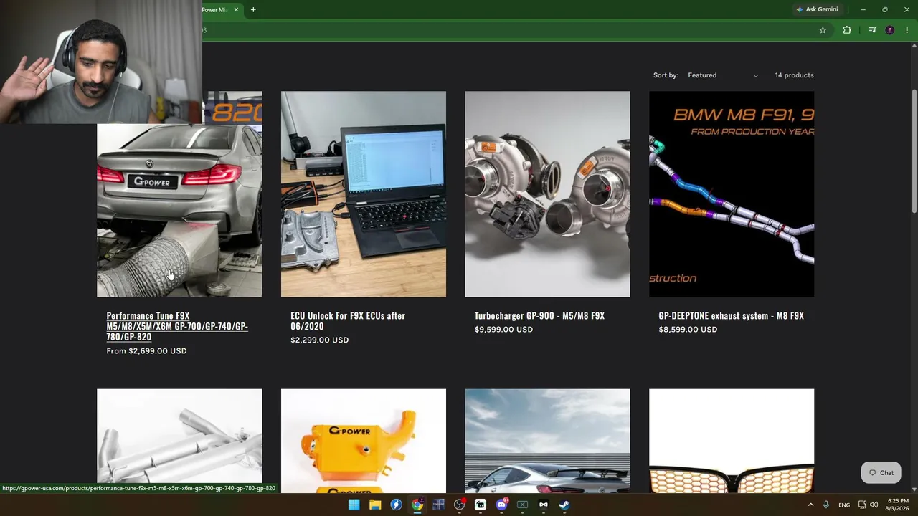The height and width of the screenshot is (516, 918).
Task: Show hidden system tray icons chevron
Action: (x=811, y=505)
